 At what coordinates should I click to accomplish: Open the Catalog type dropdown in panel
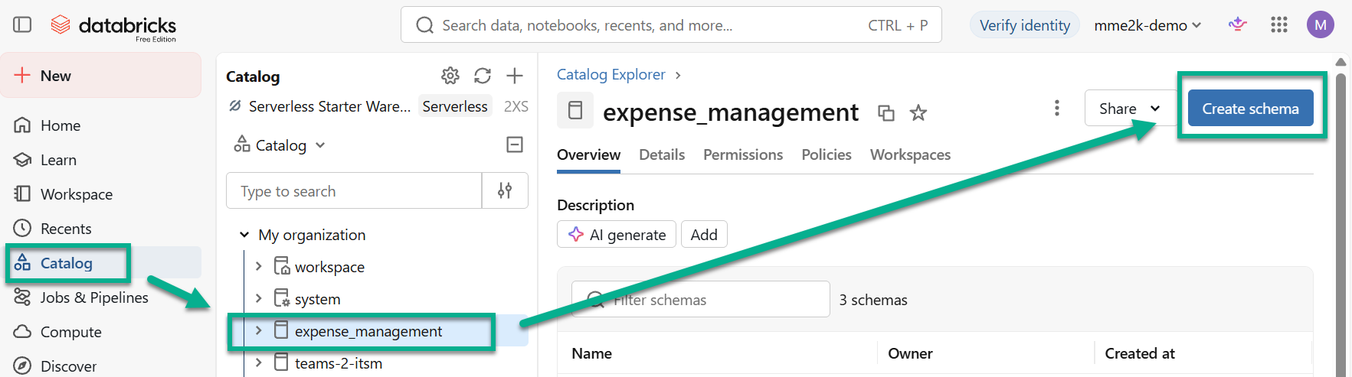click(280, 145)
